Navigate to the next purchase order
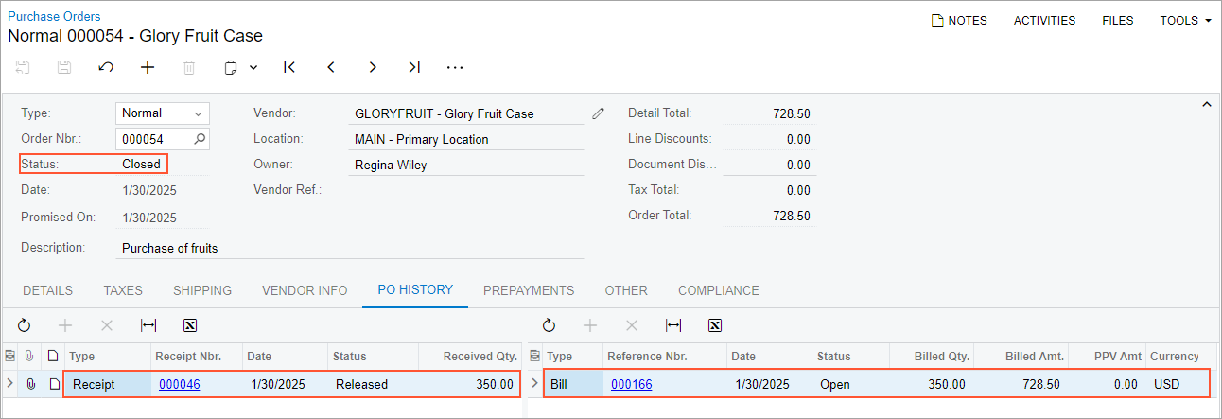 (x=373, y=67)
